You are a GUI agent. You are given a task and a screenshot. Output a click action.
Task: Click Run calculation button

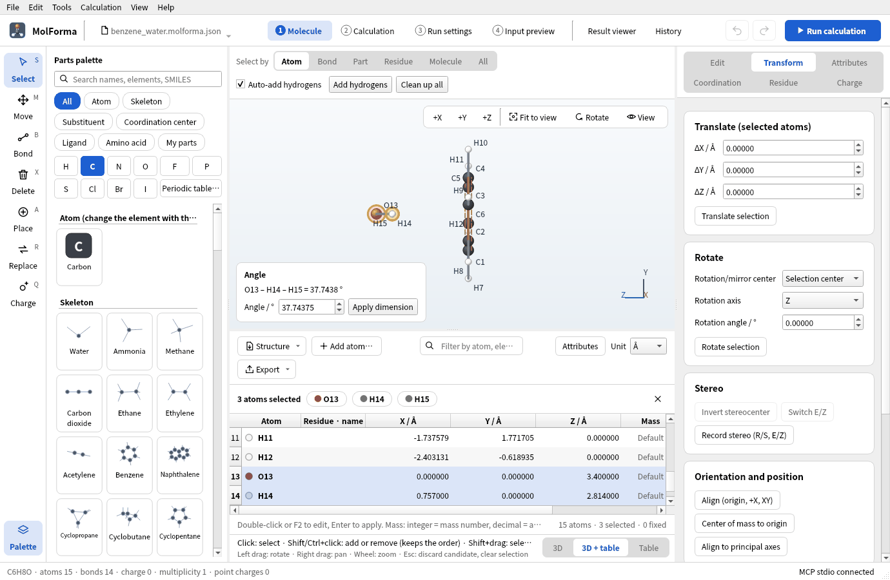pos(833,31)
